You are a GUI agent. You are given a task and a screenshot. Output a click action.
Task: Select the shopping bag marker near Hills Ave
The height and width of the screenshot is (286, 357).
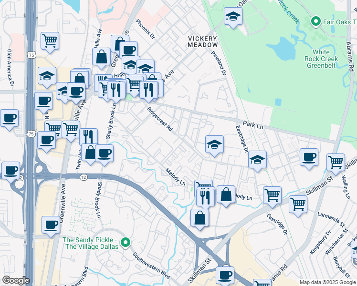coord(102,57)
